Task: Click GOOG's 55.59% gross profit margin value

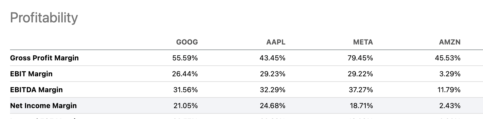Action: click(x=185, y=58)
